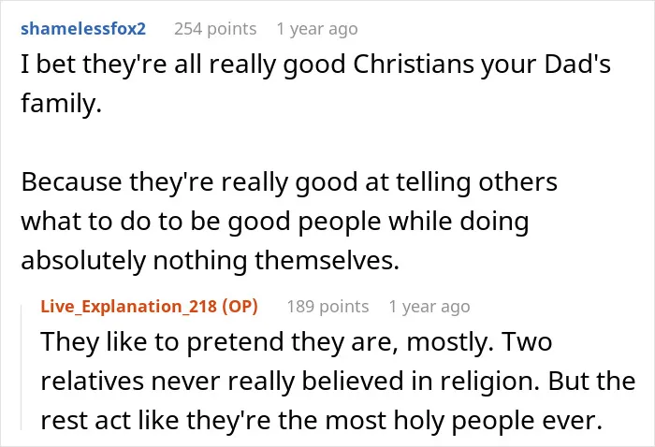The image size is (655, 447).
Task: Click the 254 points score
Action: [215, 29]
